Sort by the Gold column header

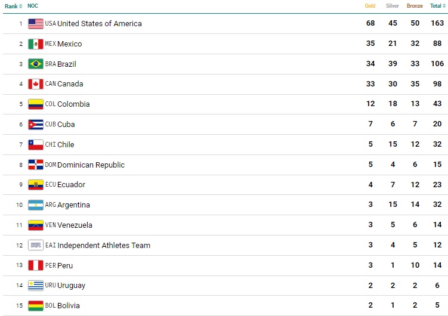[370, 6]
